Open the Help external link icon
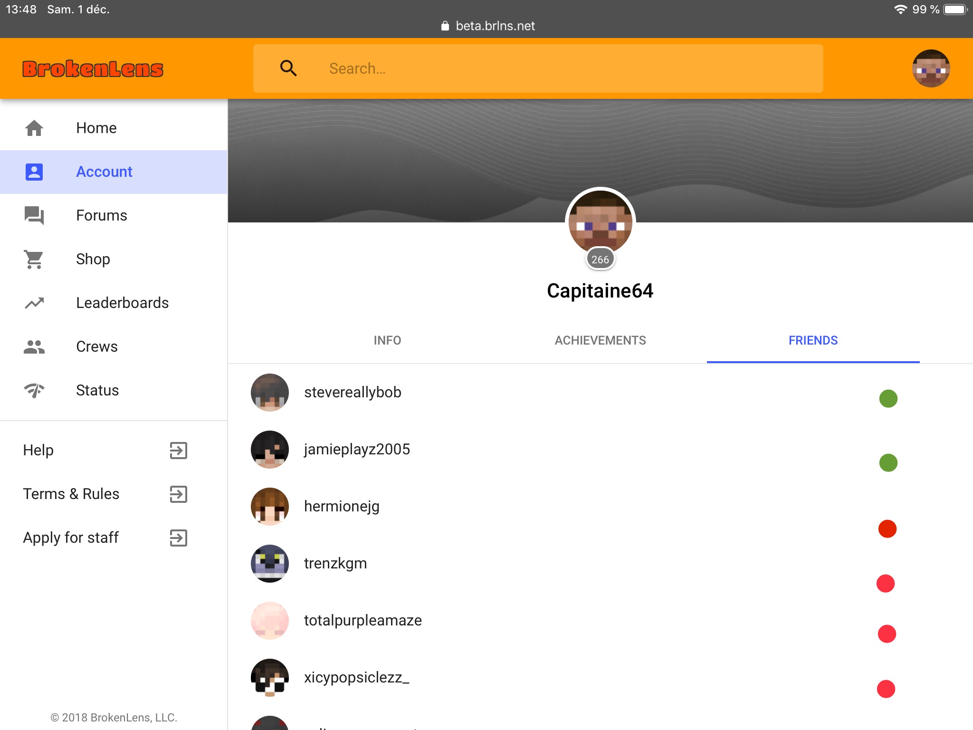The width and height of the screenshot is (973, 730). tap(179, 450)
